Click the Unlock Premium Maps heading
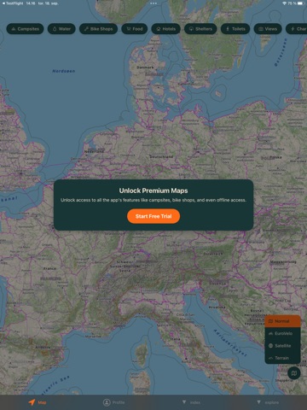 (x=153, y=190)
